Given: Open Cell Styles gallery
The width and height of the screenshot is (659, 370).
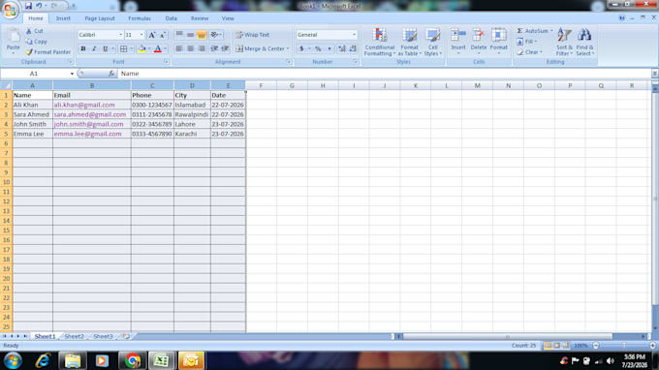Looking at the screenshot, I should pyautogui.click(x=432, y=42).
